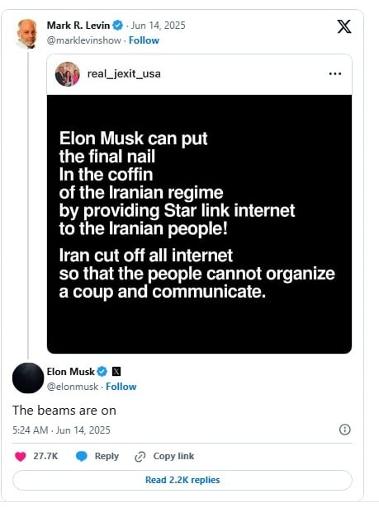
Task: Click the Jun 14, 2025 date by Mark Levin
Action: [x=158, y=26]
